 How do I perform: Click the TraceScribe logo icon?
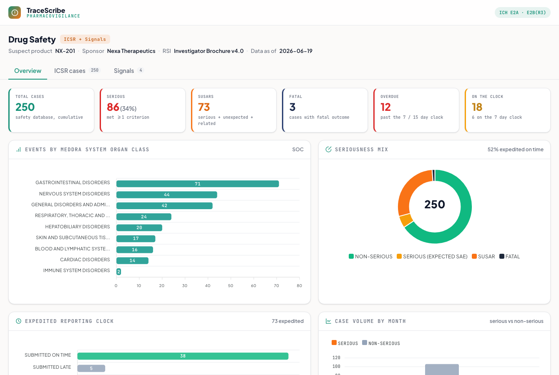(x=15, y=12)
